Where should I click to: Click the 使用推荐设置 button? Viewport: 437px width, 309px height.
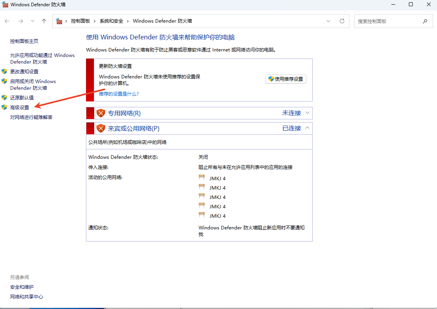(x=286, y=79)
